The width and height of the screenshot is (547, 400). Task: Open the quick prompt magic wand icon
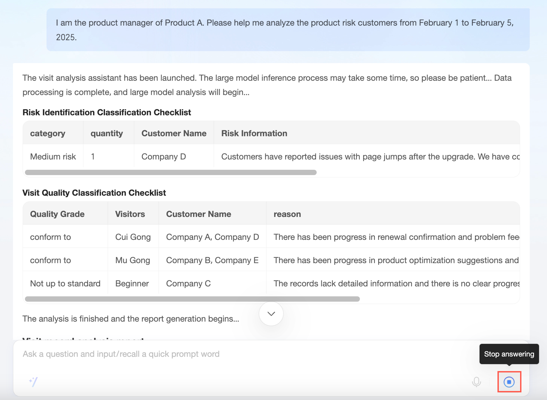[34, 382]
